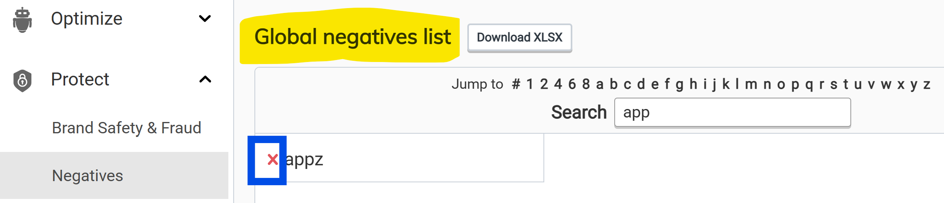Image resolution: width=944 pixels, height=203 pixels.
Task: Download the negatives list as XLSX
Action: click(519, 38)
